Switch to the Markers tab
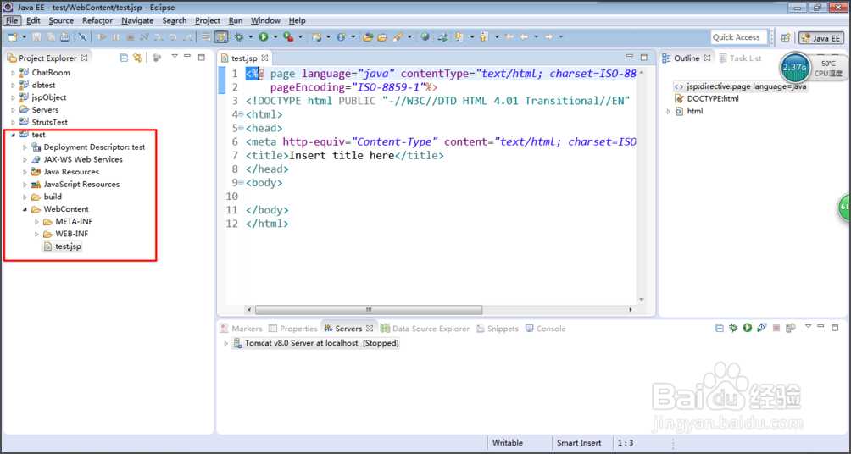This screenshot has width=851, height=454. 241,329
